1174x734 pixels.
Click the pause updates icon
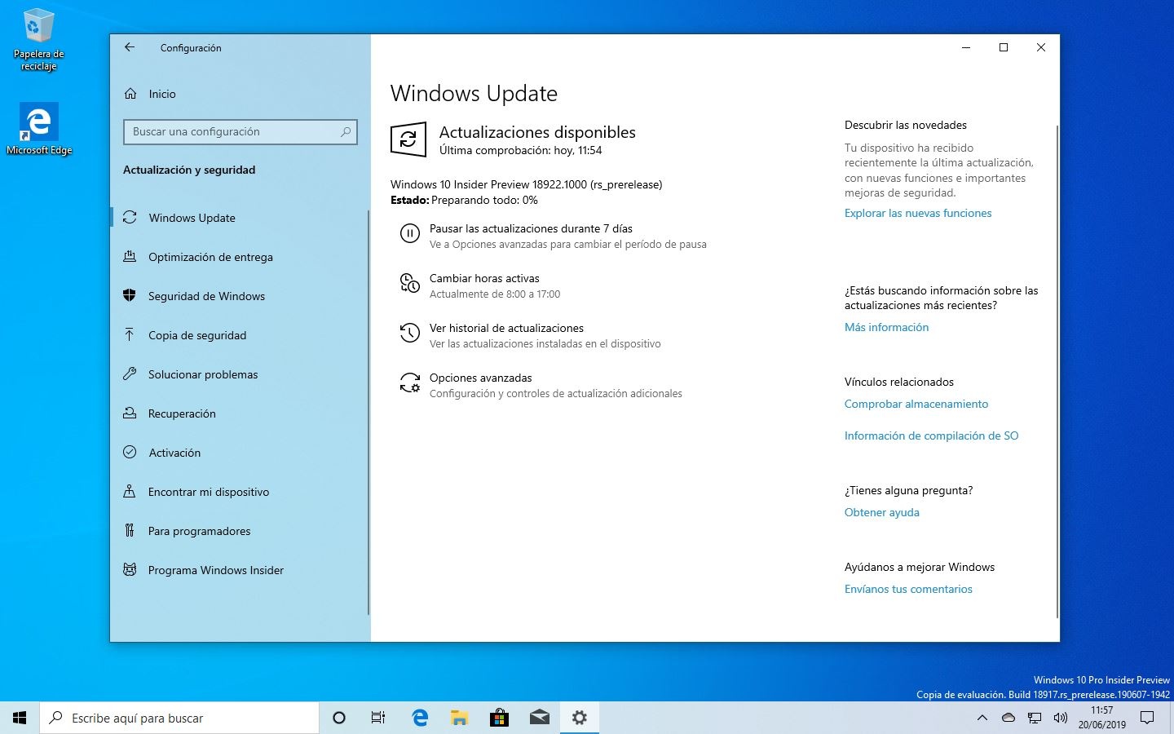pyautogui.click(x=409, y=234)
